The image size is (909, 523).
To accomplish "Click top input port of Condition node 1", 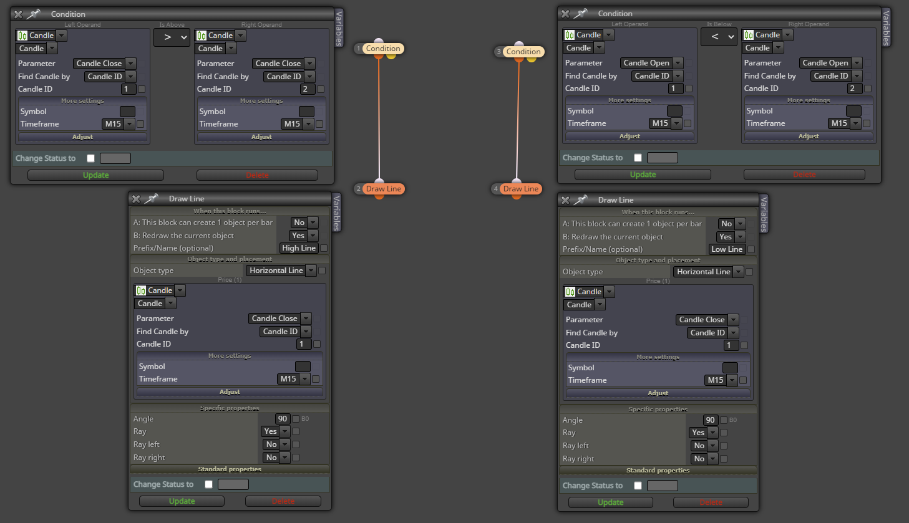I will click(379, 41).
